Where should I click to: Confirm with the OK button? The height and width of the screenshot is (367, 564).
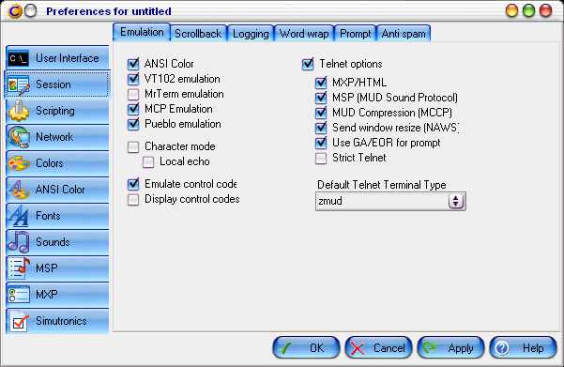point(306,347)
